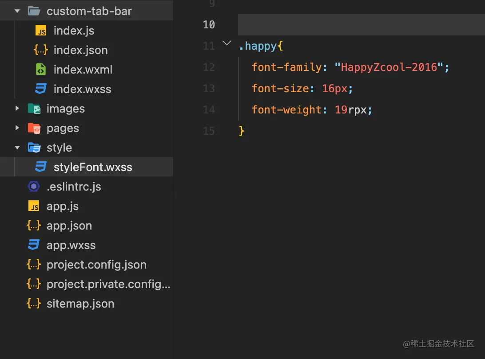The width and height of the screenshot is (485, 359).
Task: Click the CSS icon beside index.wxss
Action: pyautogui.click(x=41, y=89)
